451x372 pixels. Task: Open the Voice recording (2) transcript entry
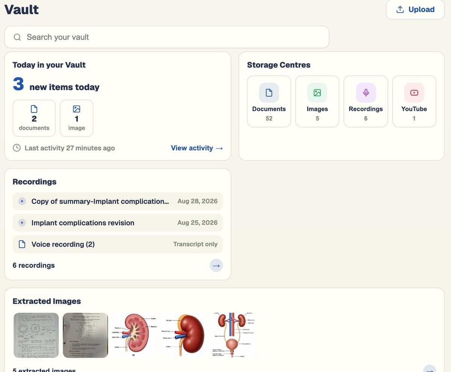tap(118, 244)
